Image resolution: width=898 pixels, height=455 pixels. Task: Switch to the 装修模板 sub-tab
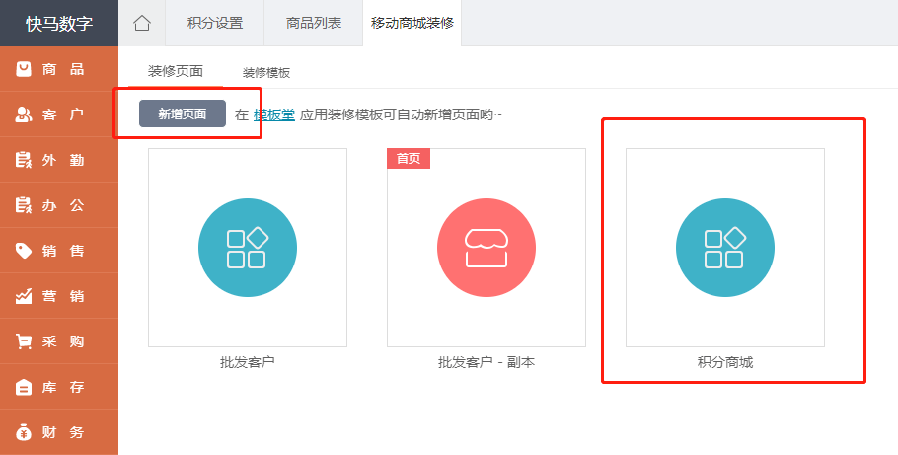click(266, 73)
